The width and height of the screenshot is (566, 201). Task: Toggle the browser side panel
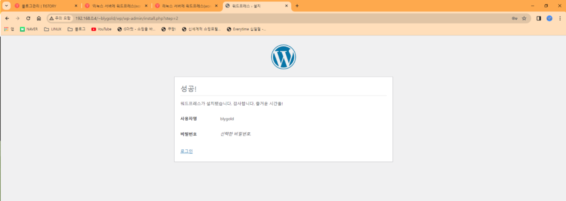pyautogui.click(x=539, y=18)
